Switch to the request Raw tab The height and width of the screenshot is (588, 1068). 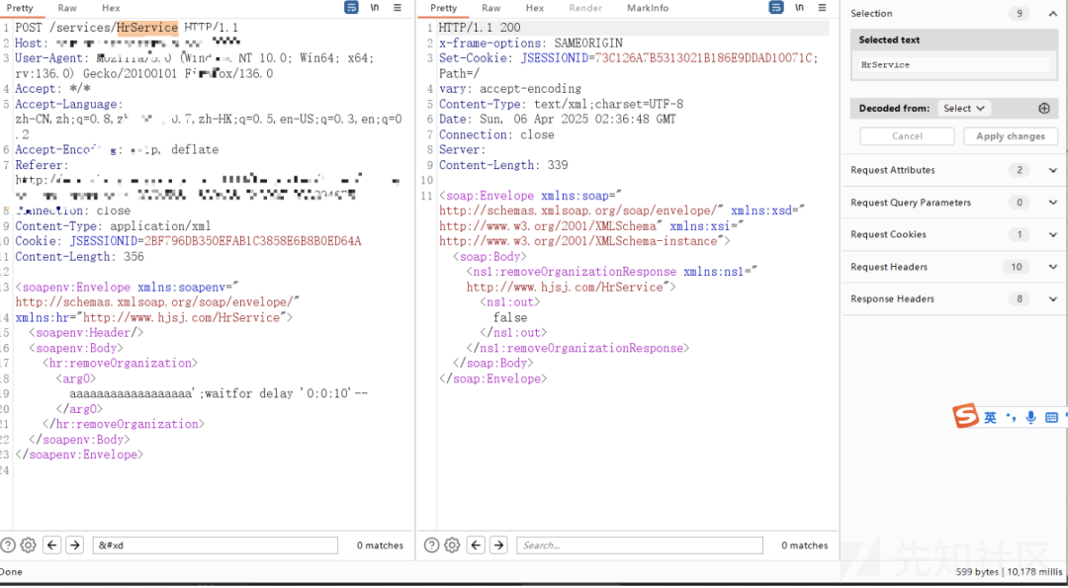coord(67,8)
